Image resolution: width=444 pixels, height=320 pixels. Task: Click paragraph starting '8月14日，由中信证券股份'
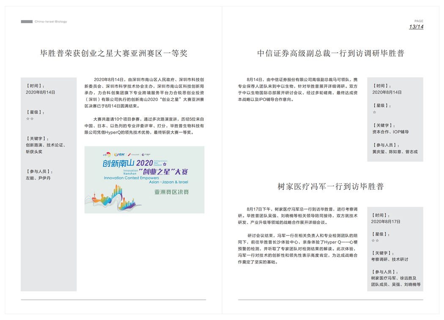click(x=298, y=89)
